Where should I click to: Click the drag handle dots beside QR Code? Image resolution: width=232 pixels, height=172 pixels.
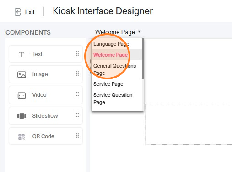coord(77,136)
